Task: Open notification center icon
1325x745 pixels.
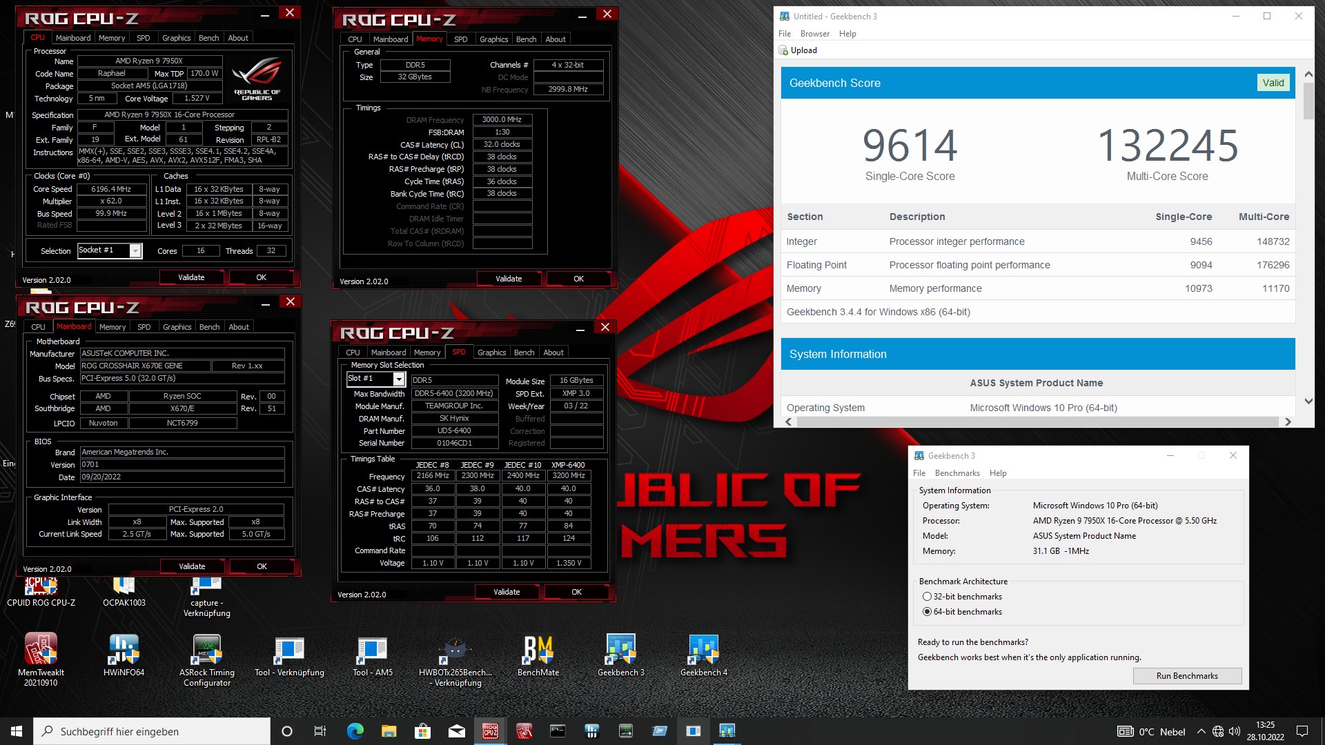Action: tap(1302, 731)
